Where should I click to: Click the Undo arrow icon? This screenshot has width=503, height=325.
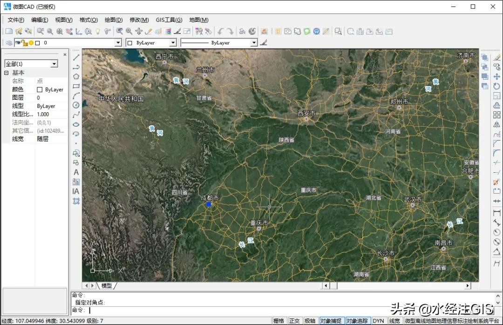pos(221,32)
